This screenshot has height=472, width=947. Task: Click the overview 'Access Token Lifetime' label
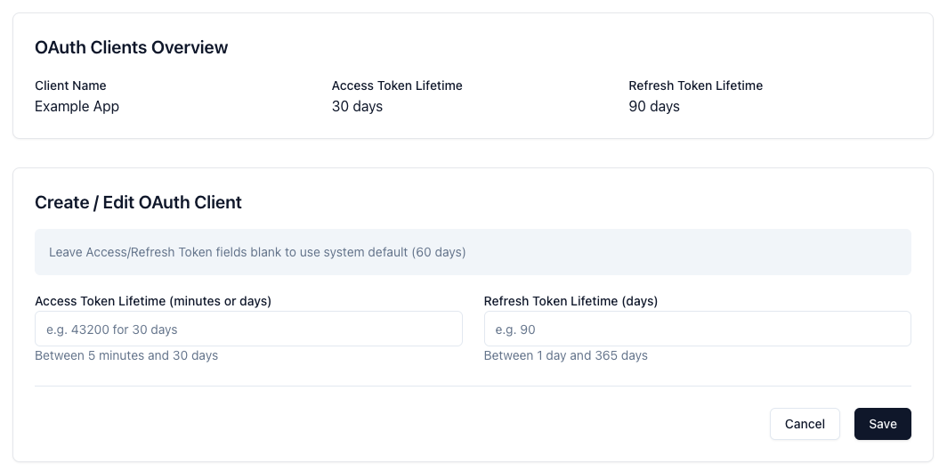coord(397,85)
